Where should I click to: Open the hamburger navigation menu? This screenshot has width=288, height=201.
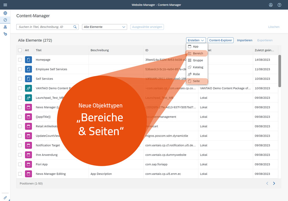(5, 5)
